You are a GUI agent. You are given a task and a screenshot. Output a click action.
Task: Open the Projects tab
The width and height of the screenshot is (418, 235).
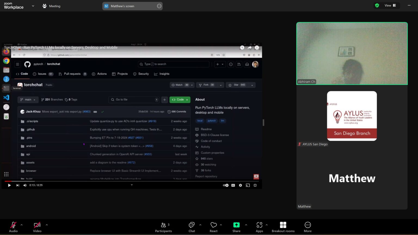click(120, 74)
